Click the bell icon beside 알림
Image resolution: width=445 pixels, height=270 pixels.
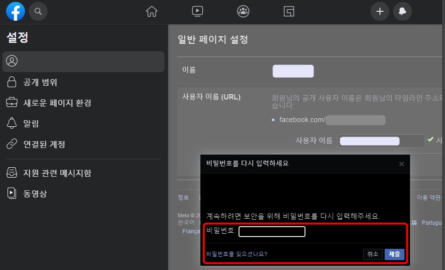tap(12, 123)
